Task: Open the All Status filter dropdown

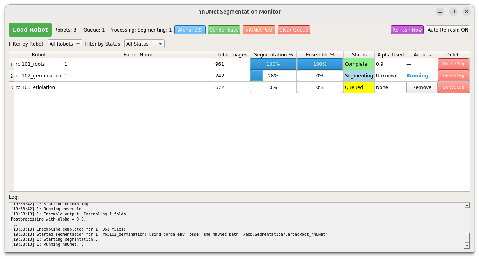Action: (144, 44)
